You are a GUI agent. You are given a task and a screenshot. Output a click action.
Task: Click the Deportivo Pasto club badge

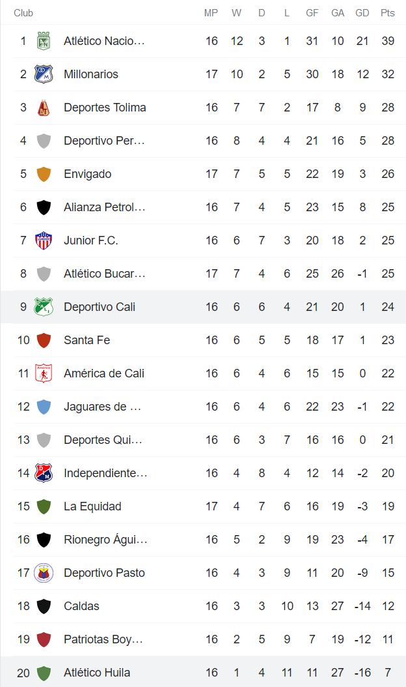click(x=44, y=572)
